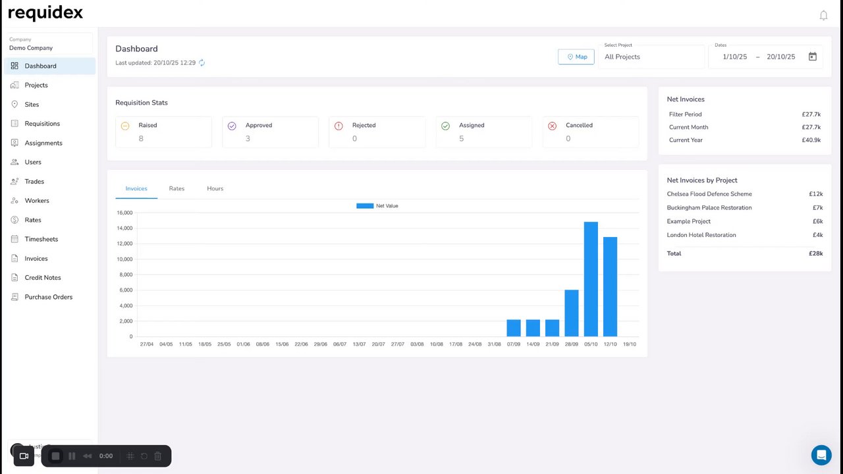The width and height of the screenshot is (843, 474).
Task: Open the calendar date picker icon
Action: 813,57
